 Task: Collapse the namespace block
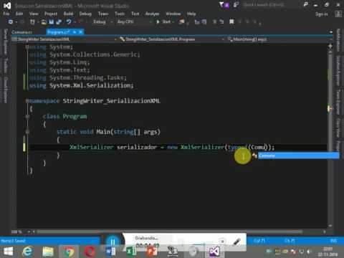[27, 101]
